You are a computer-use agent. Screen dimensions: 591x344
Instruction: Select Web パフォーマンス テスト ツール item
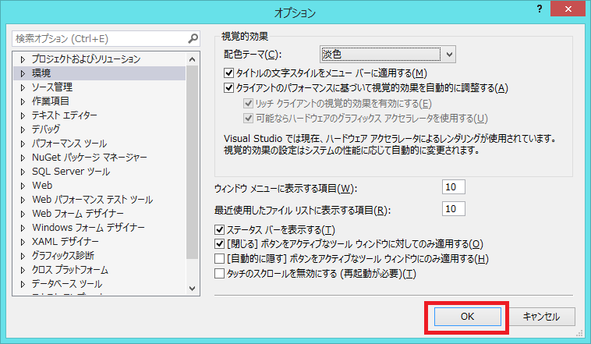click(92, 200)
